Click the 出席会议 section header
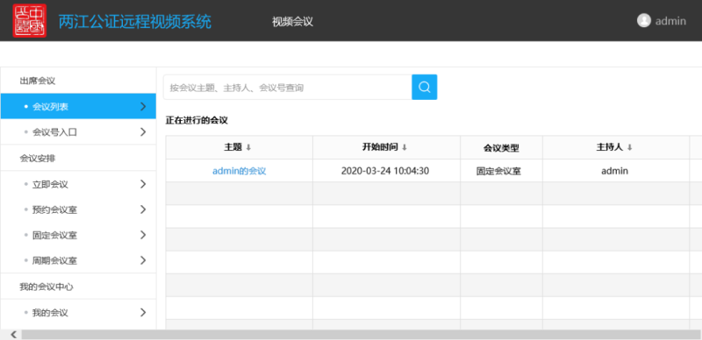Screen dimensions: 702x340 [x=37, y=81]
